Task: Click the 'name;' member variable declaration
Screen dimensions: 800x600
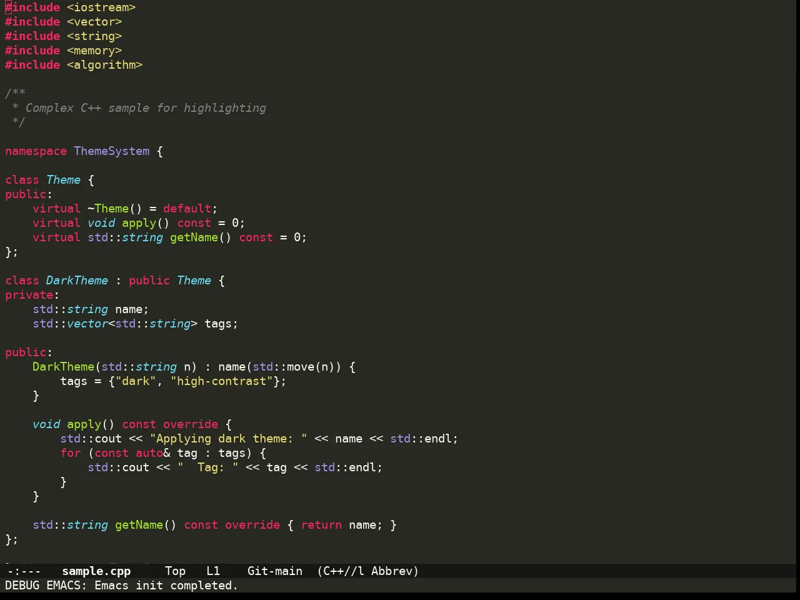Action: coord(132,309)
